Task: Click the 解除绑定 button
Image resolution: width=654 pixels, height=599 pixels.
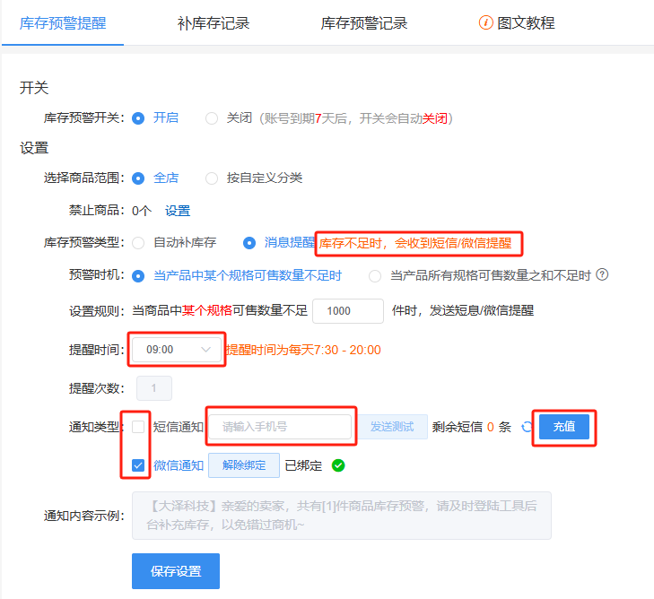Action: click(x=244, y=465)
